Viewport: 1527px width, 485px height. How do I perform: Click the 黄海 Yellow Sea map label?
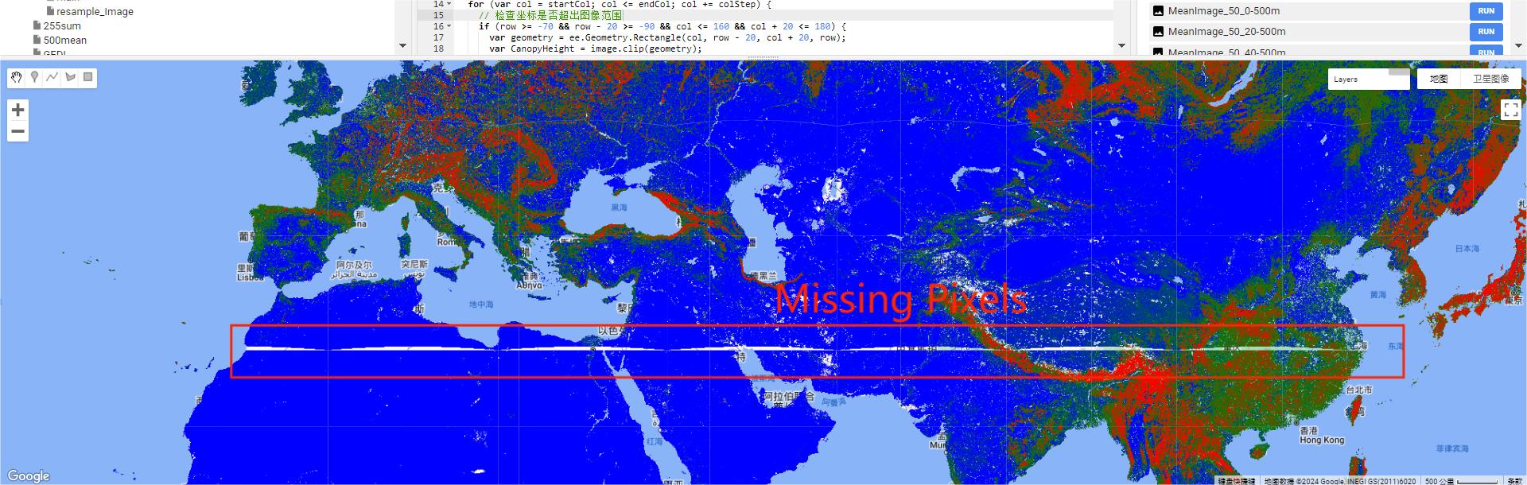click(1378, 295)
